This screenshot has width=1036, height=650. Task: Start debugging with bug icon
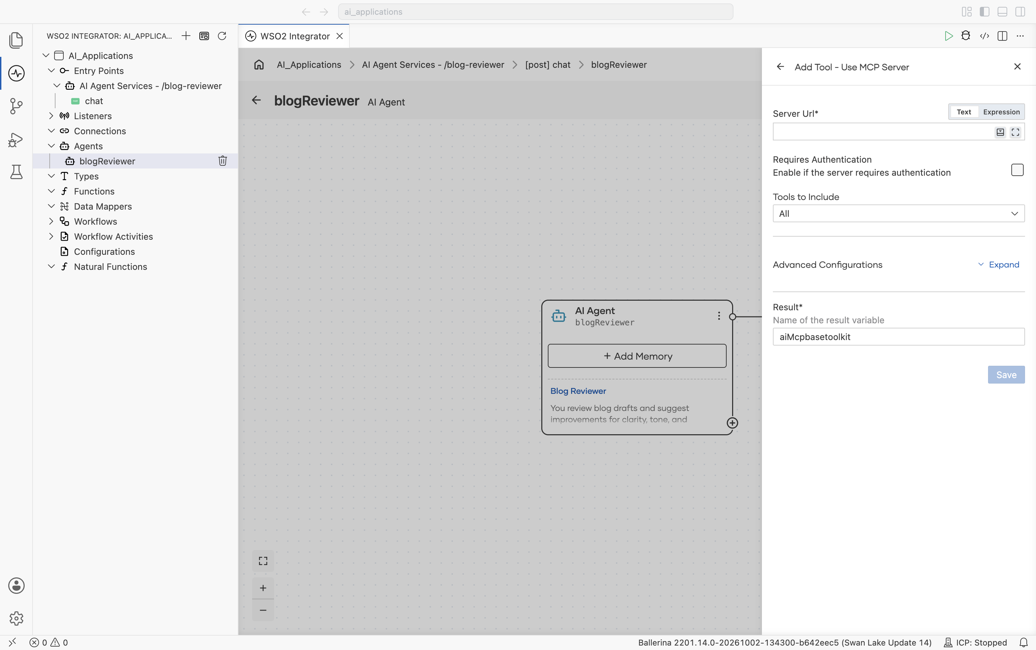[x=965, y=36]
